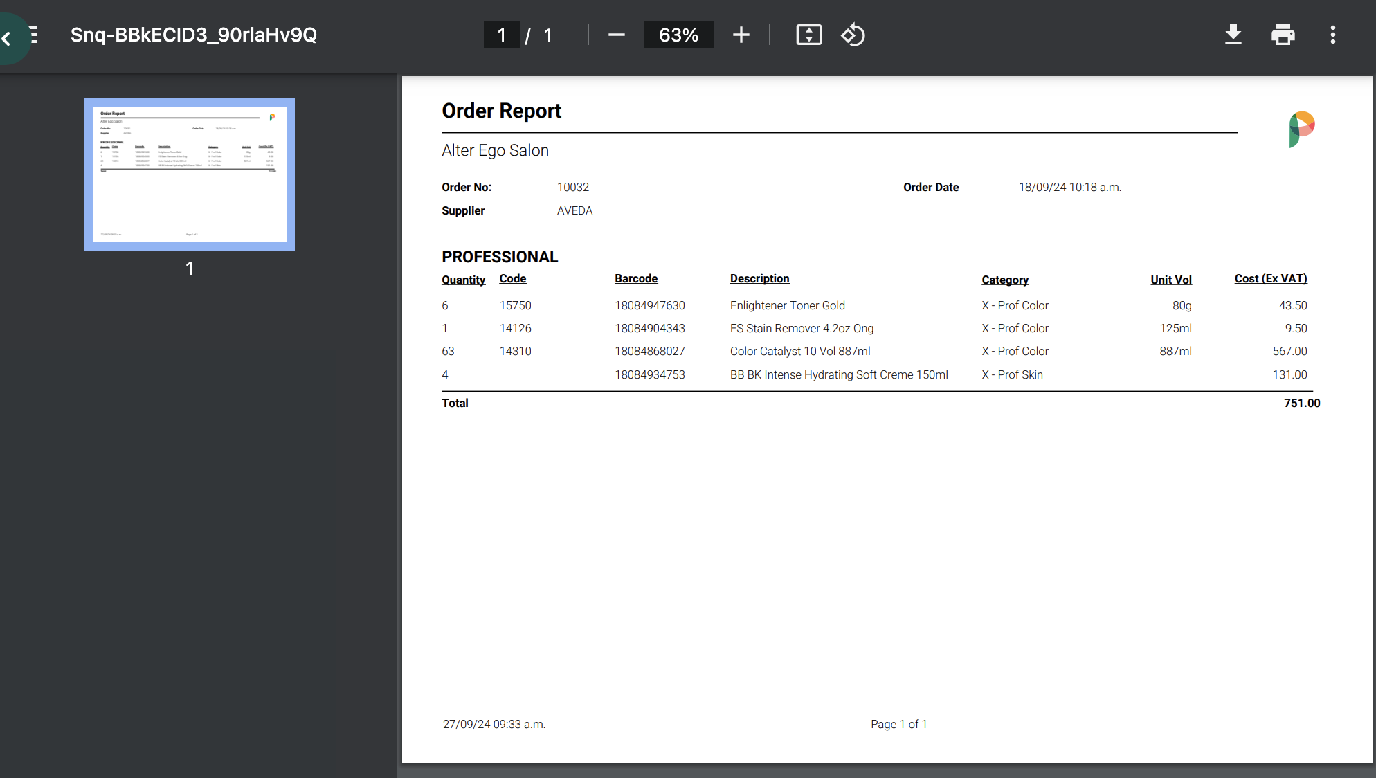Click Enlightener Toner Gold description
Image resolution: width=1376 pixels, height=778 pixels.
[x=788, y=305]
